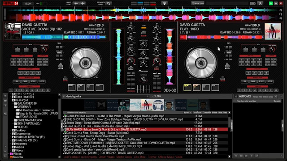Expand the Música tree node

click(11, 147)
